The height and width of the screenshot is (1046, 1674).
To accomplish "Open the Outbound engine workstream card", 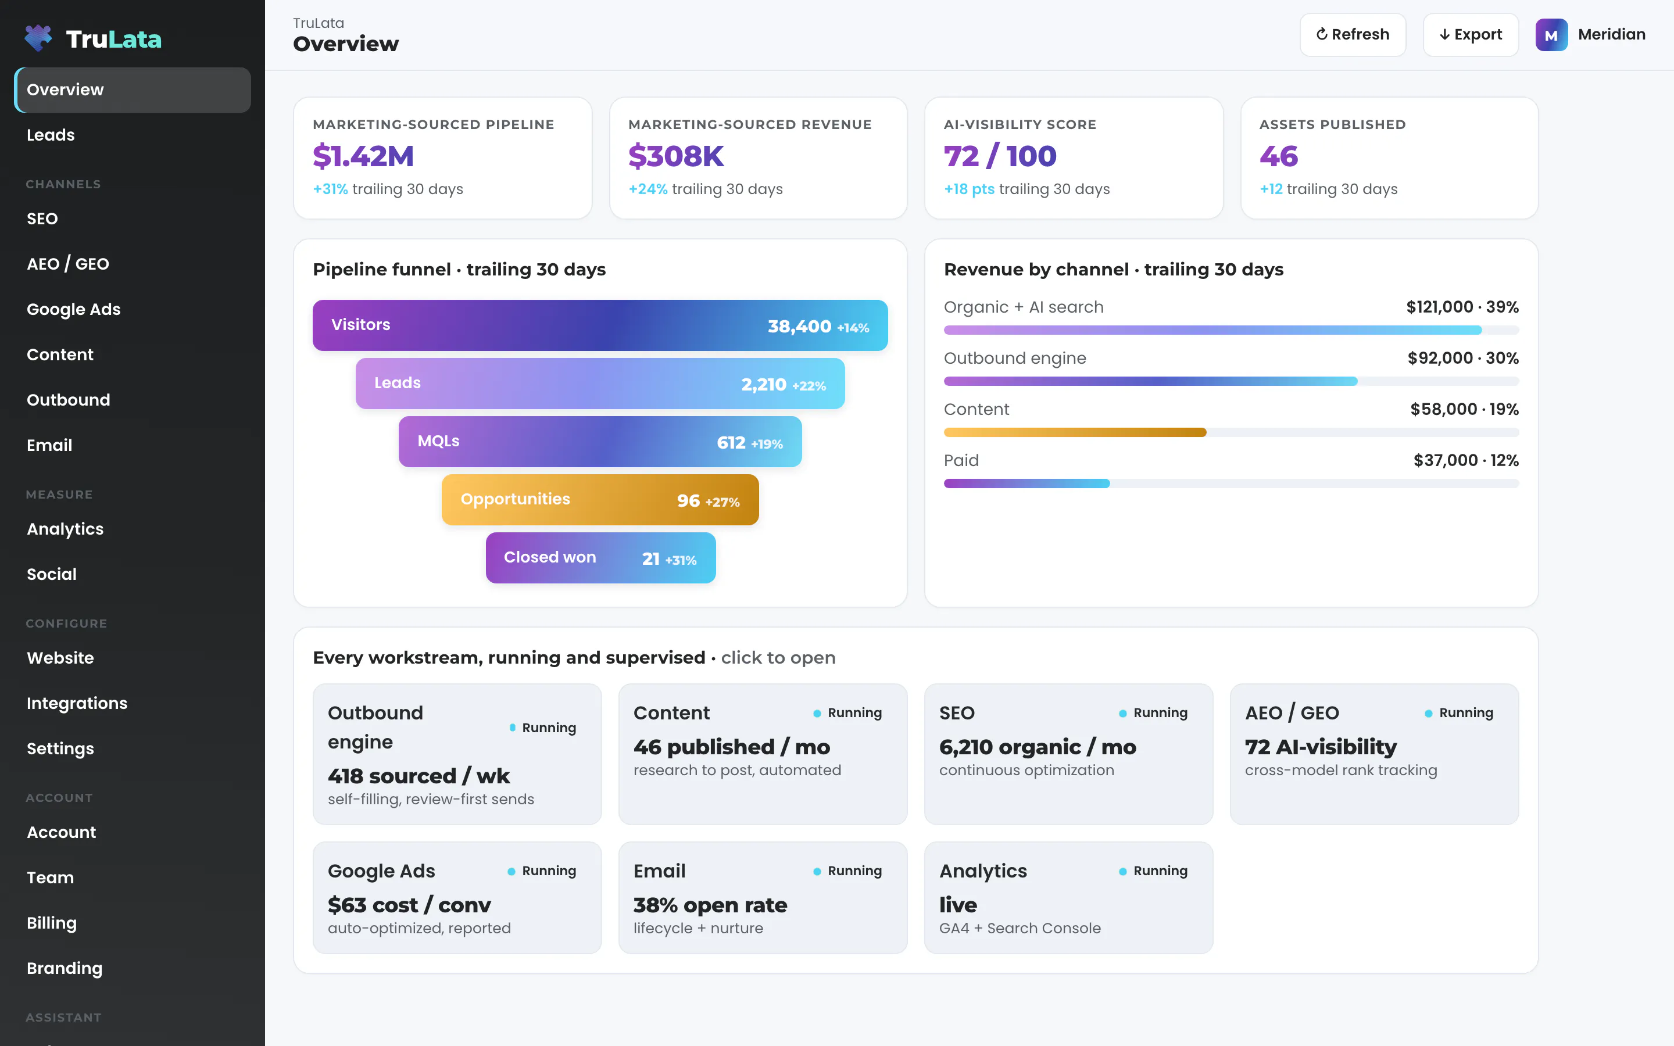I will (x=456, y=754).
